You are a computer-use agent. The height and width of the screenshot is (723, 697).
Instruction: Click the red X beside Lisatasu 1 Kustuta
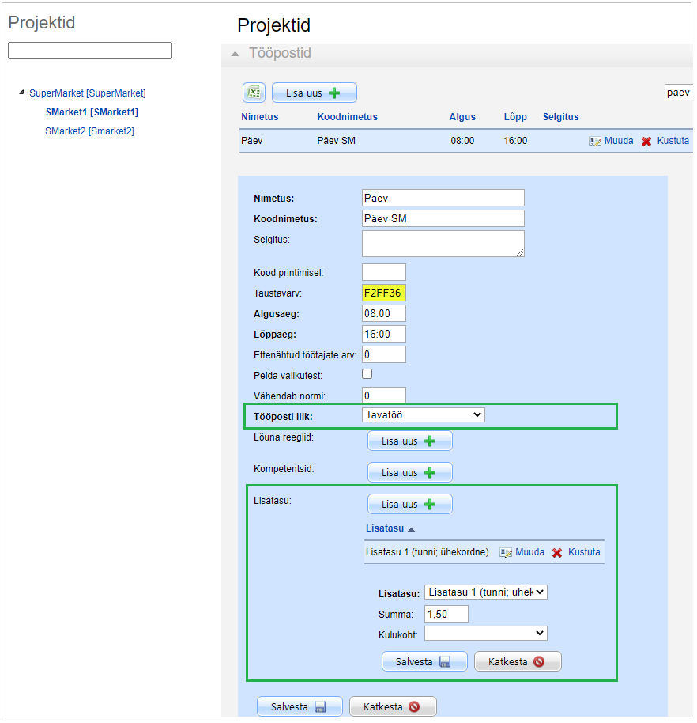click(x=557, y=552)
